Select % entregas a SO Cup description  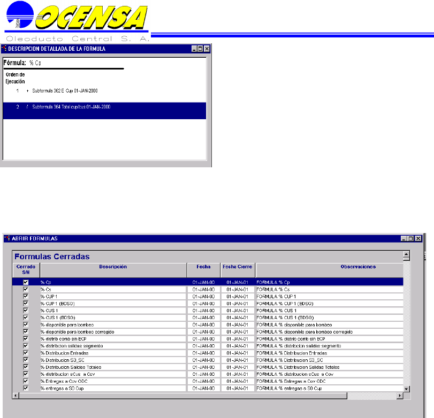pyautogui.click(x=113, y=388)
